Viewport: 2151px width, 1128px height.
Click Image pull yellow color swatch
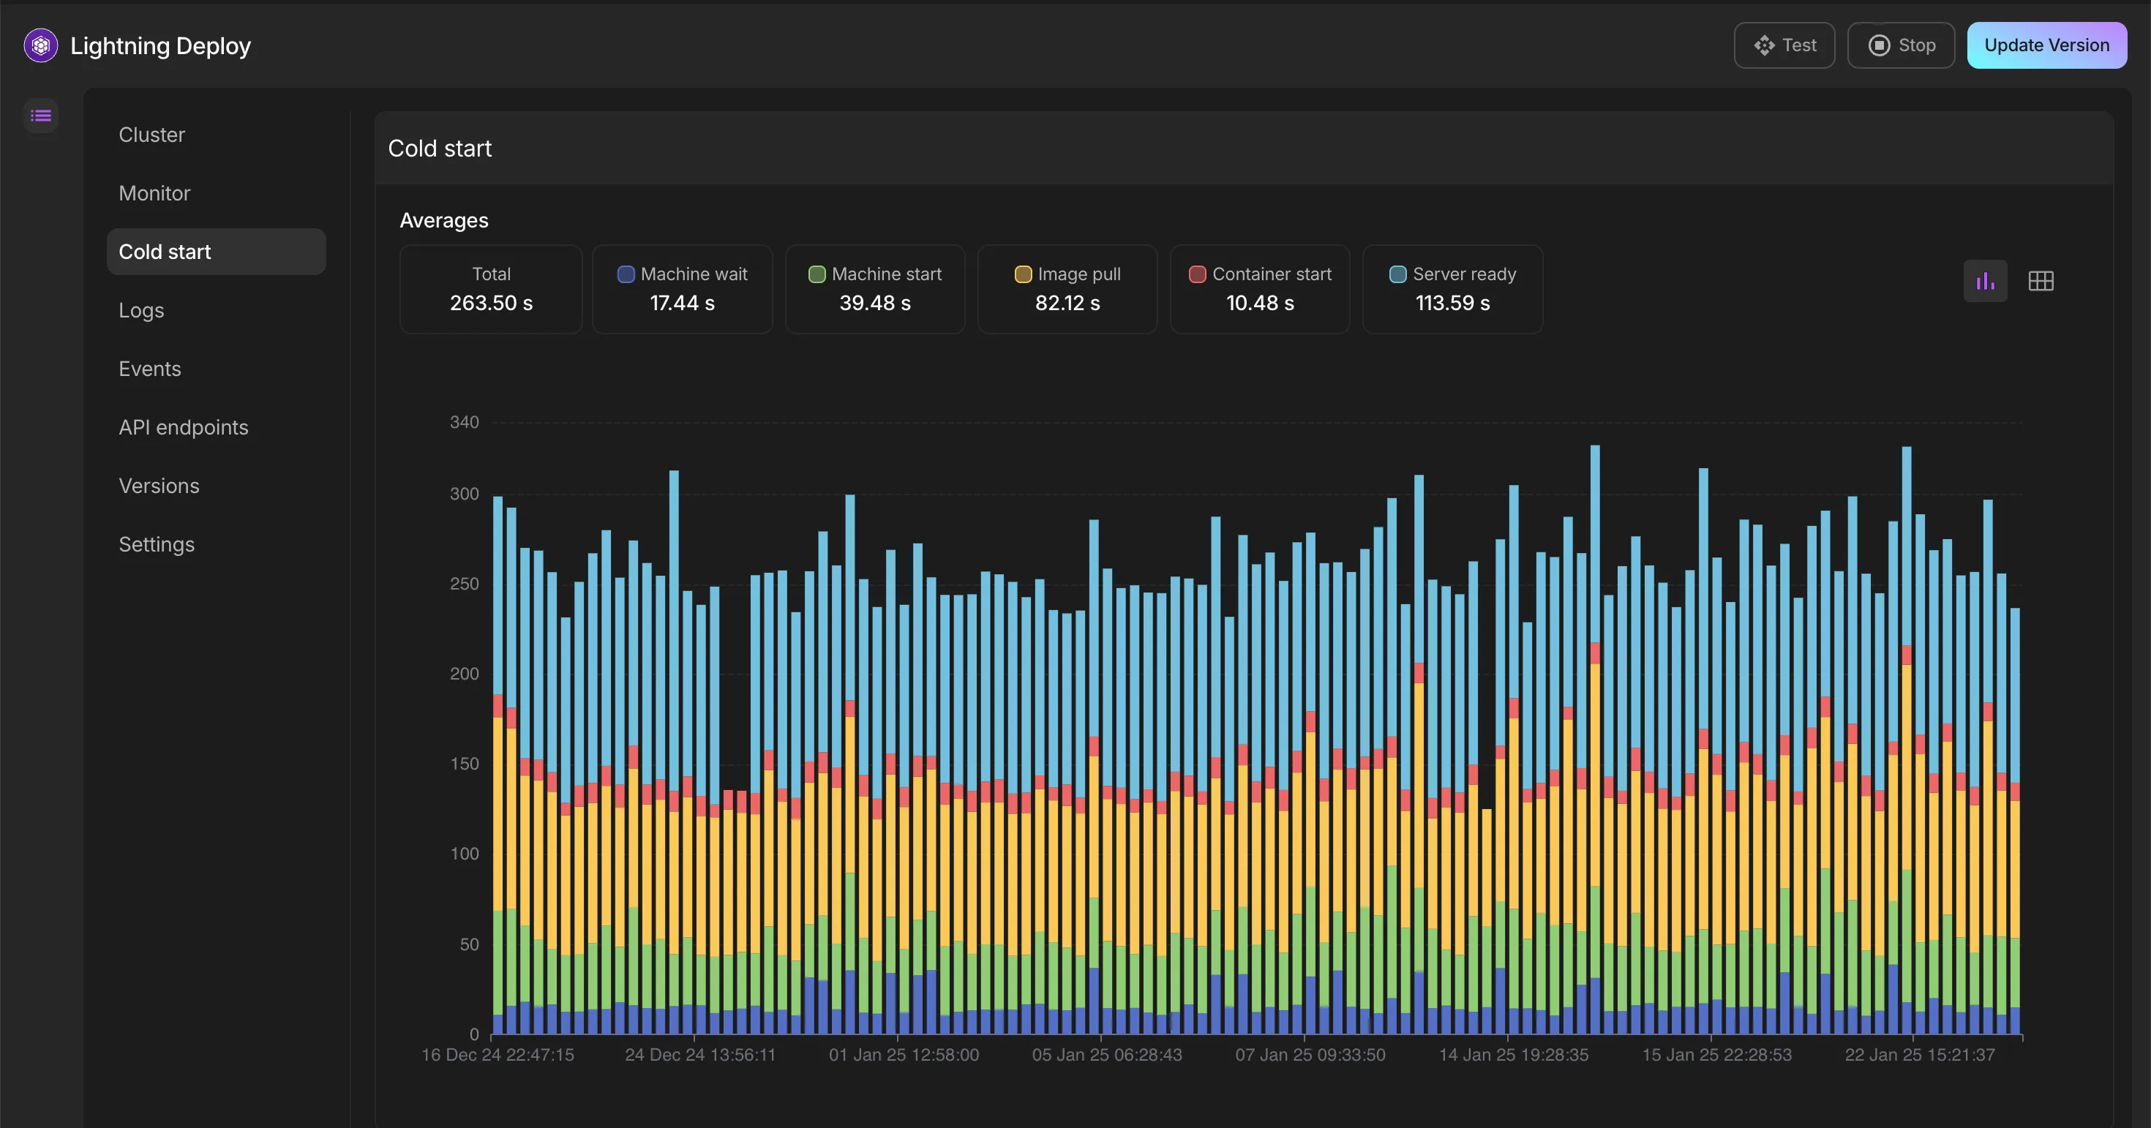[x=1023, y=274]
